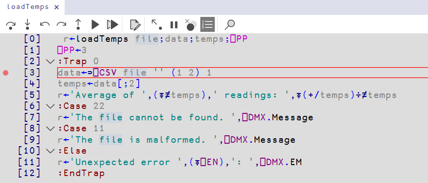Viewport: 428px width, 183px height.
Task: Click the ':EndTrap' keyword
Action: (81, 174)
